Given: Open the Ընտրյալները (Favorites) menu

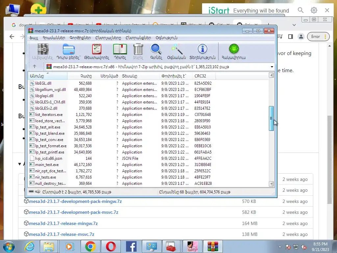Looking at the screenshot, I should [x=108, y=38].
